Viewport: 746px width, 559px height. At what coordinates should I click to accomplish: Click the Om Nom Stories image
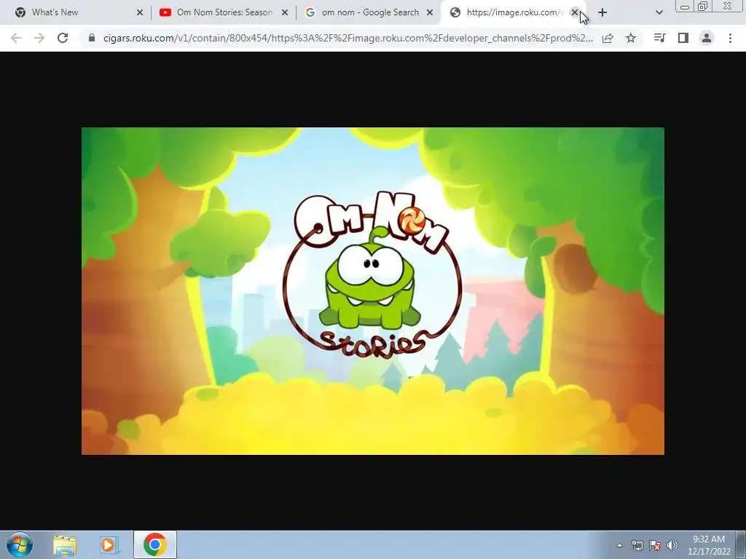[x=372, y=291]
